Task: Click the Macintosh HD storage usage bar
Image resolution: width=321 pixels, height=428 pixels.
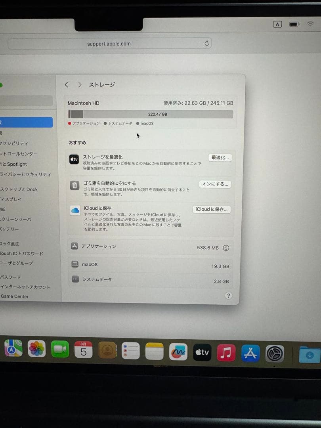Action: click(x=150, y=115)
